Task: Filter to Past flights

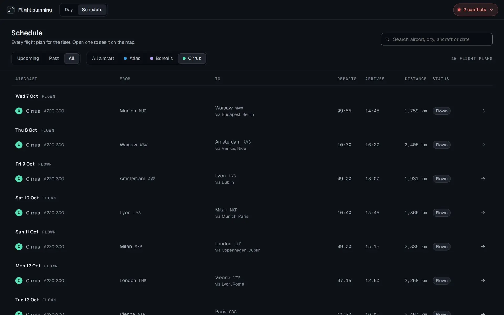Action: 54,58
